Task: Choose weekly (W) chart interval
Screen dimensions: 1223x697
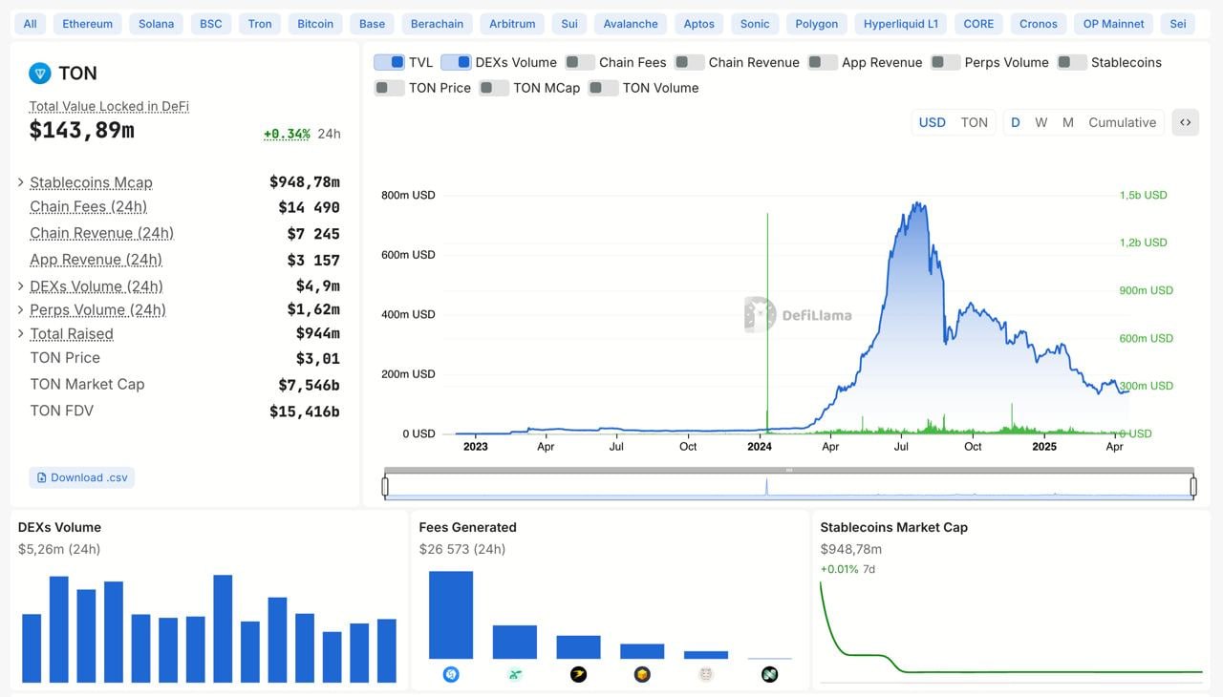Action: click(1041, 122)
